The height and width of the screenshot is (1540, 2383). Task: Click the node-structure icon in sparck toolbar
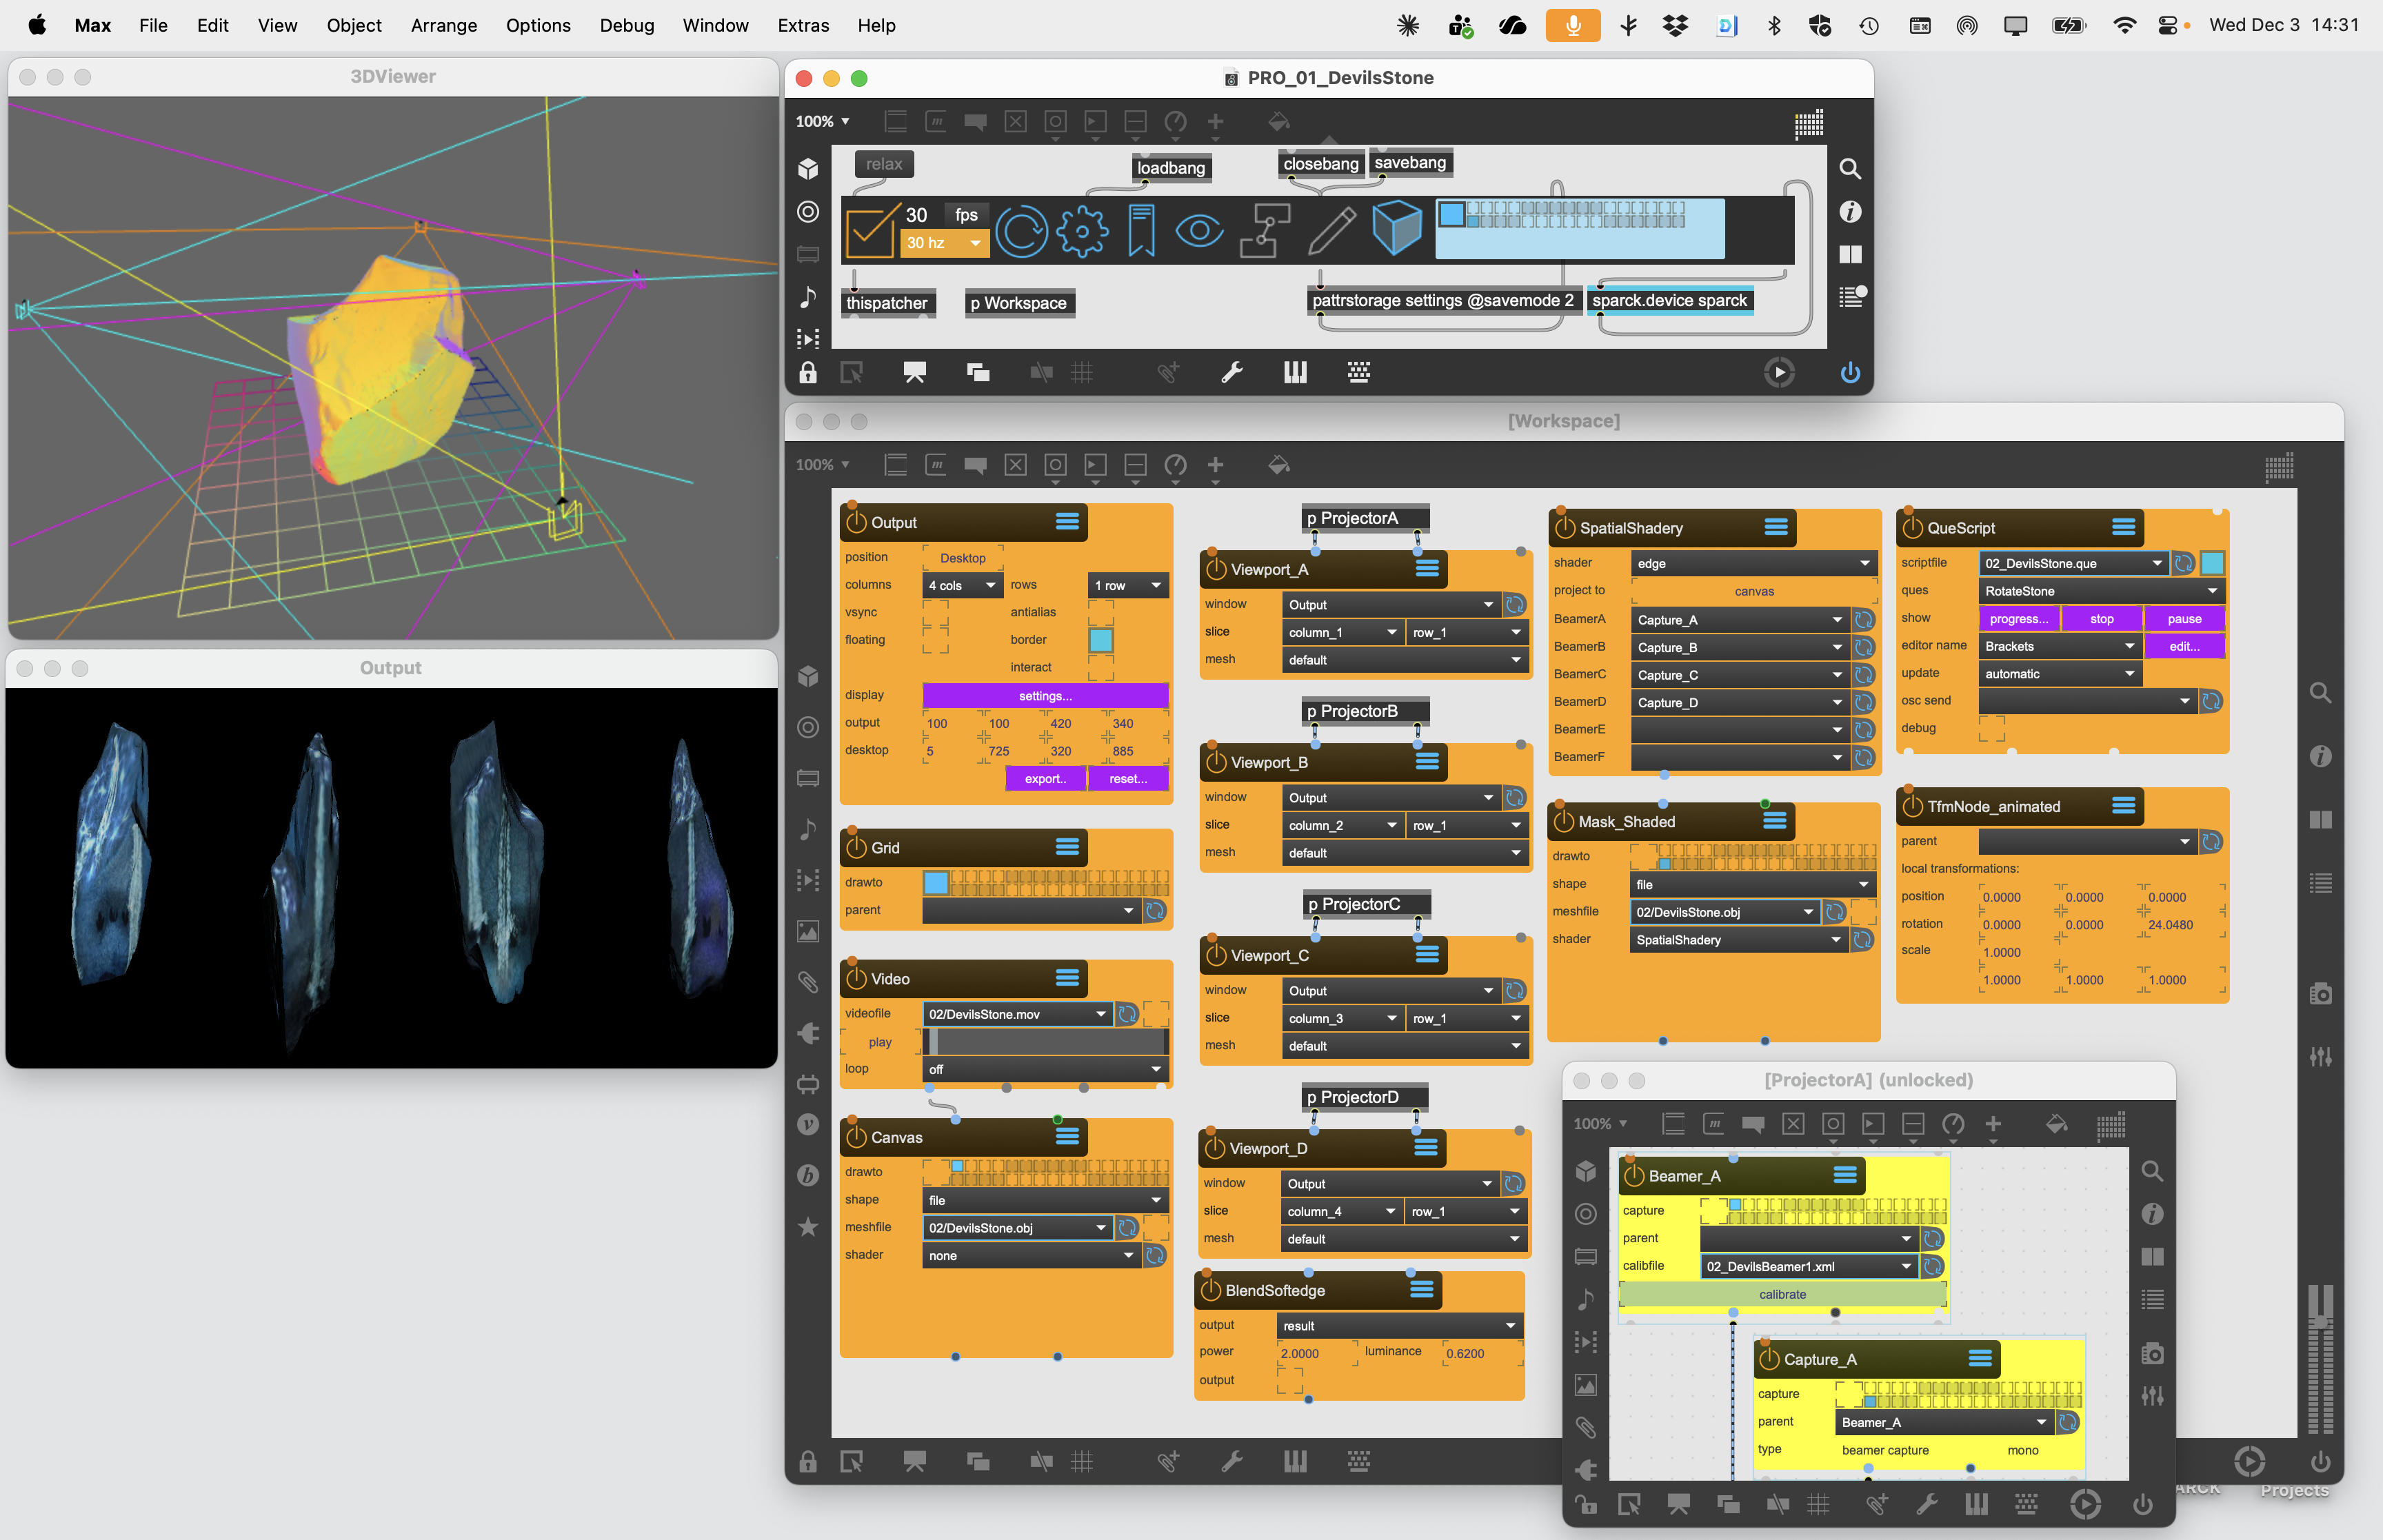coord(1264,231)
